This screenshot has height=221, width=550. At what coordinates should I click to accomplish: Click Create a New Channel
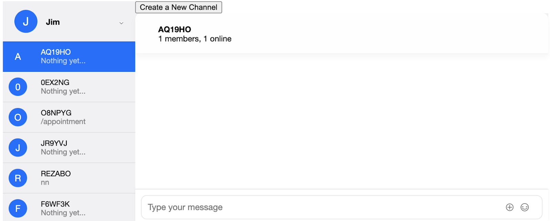(178, 7)
